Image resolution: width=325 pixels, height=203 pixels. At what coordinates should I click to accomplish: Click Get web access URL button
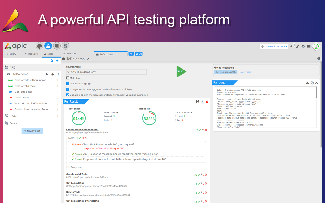[225, 72]
